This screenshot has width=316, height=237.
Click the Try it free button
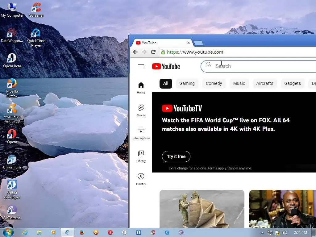(x=176, y=156)
